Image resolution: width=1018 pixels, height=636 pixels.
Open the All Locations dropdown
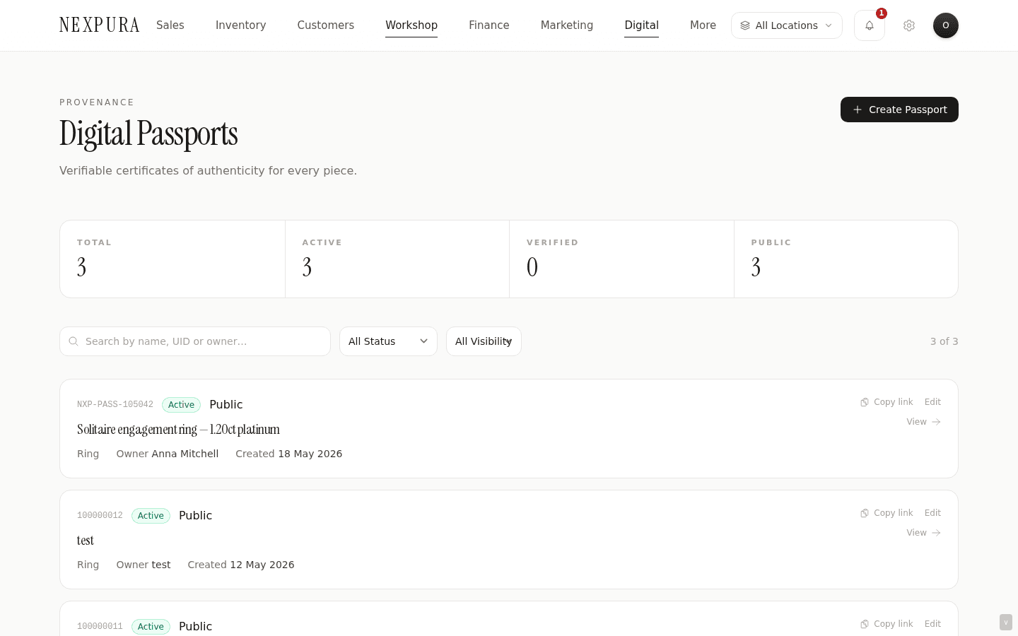pos(787,25)
